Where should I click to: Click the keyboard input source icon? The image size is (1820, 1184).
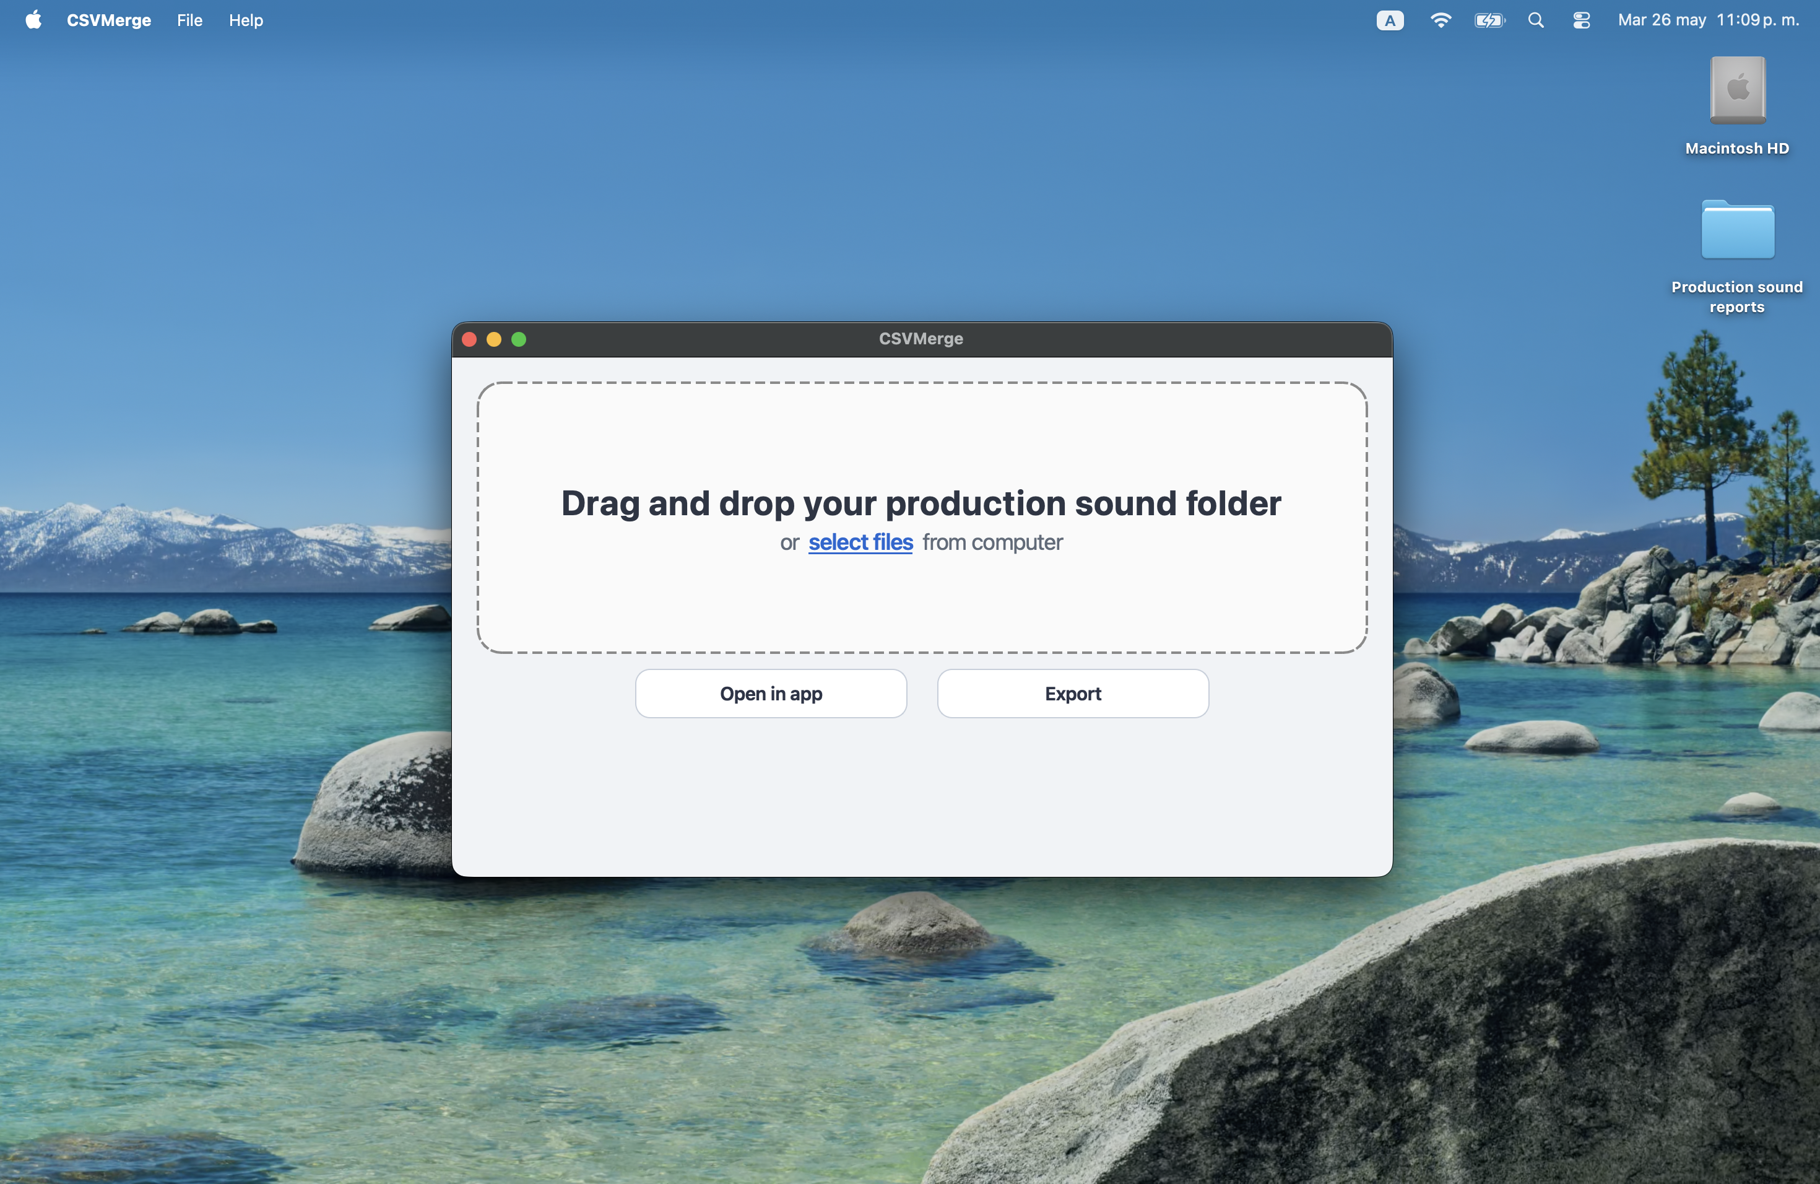[1390, 20]
